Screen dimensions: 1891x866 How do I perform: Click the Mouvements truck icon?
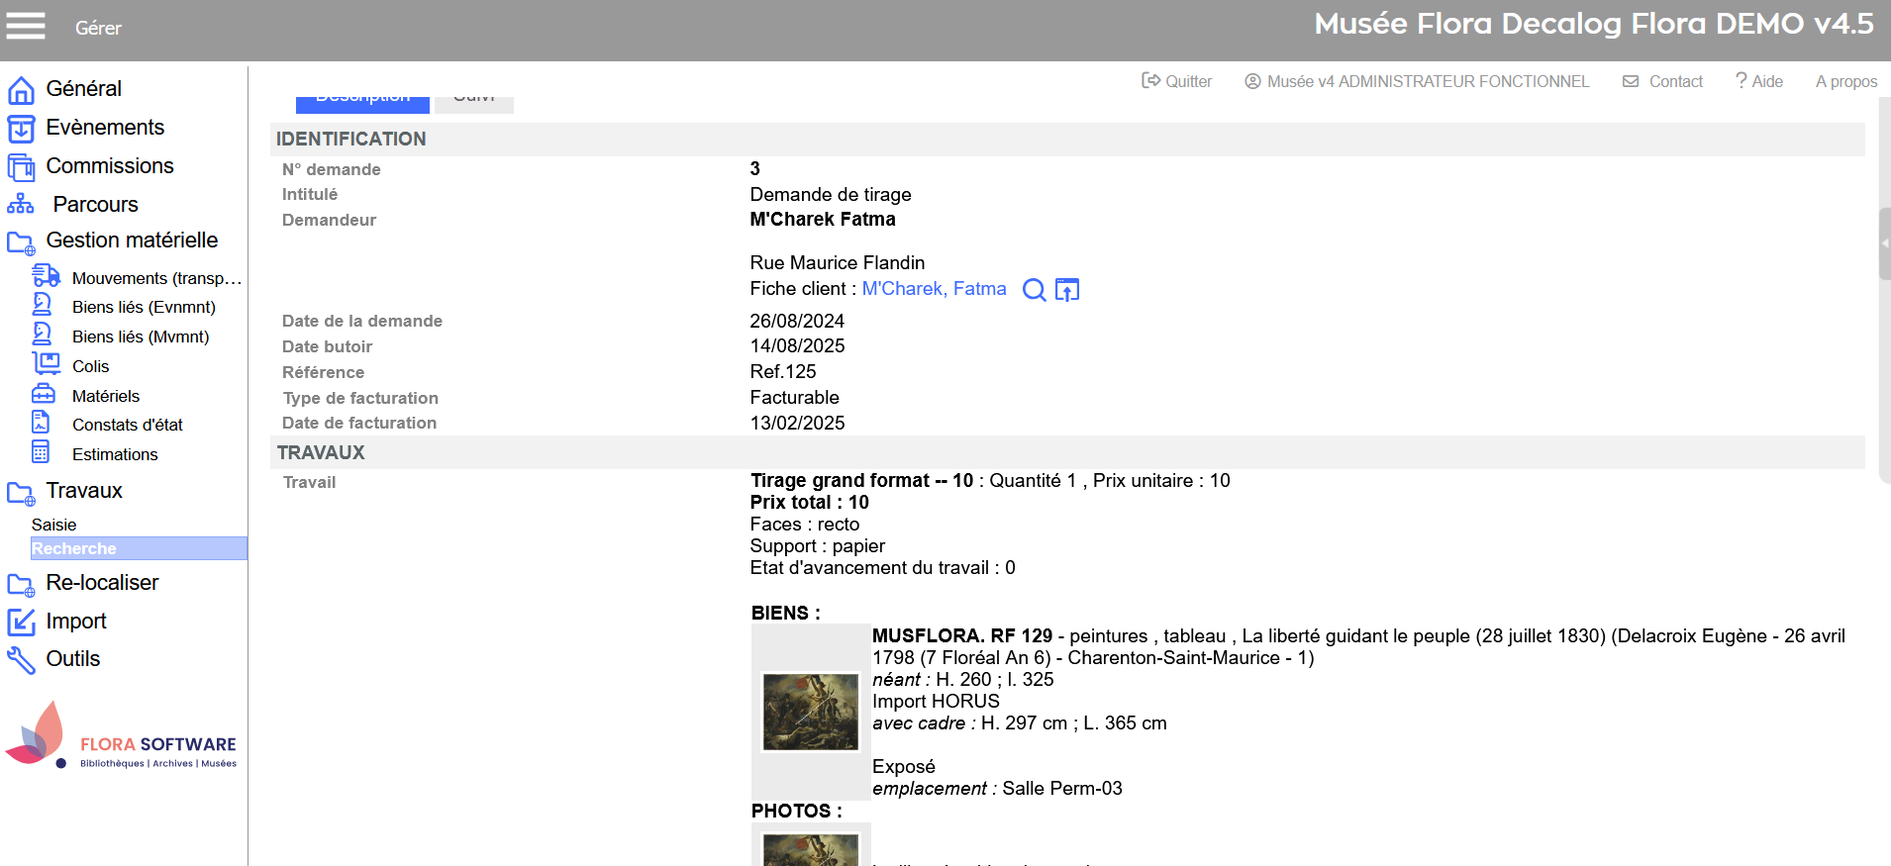pyautogui.click(x=46, y=276)
